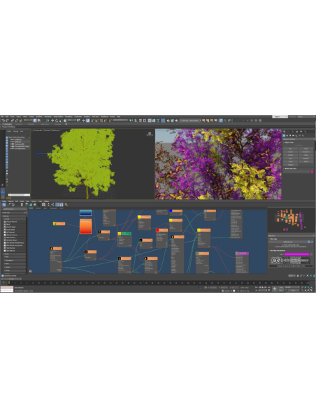Click the time slider on the timeline
This screenshot has width=316, height=408.
click(11, 279)
